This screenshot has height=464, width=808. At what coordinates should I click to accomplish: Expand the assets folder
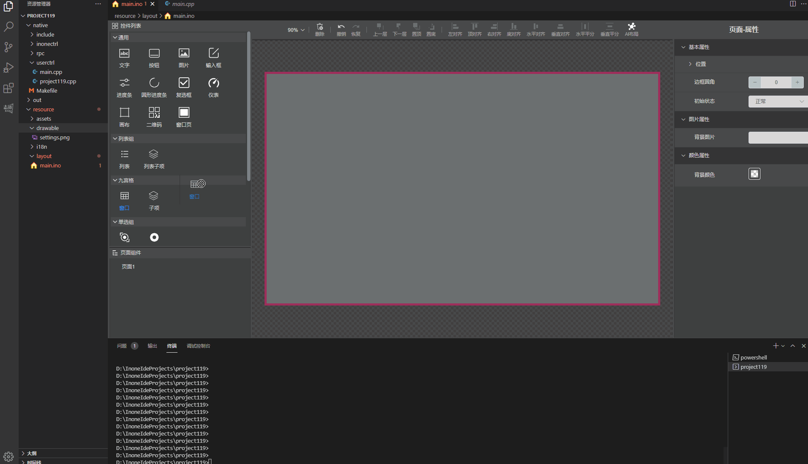(43, 119)
